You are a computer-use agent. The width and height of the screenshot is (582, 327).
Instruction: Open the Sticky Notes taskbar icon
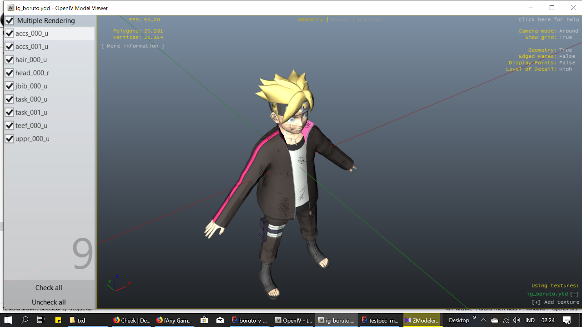click(58, 320)
